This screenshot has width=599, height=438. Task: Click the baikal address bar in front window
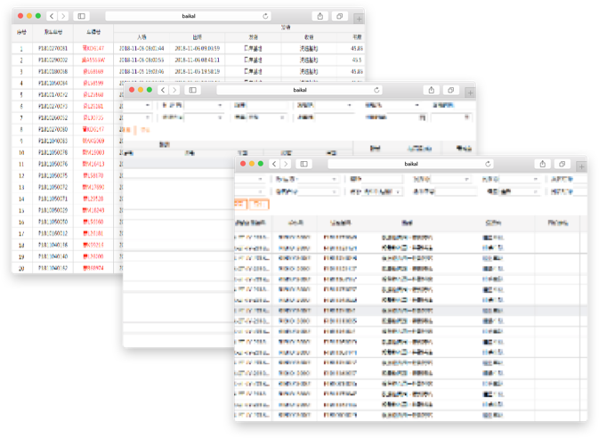tap(411, 164)
